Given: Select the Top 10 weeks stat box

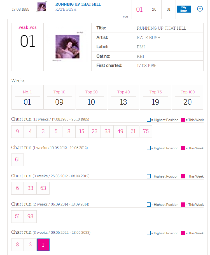Looking at the screenshot, I should (x=59, y=97).
